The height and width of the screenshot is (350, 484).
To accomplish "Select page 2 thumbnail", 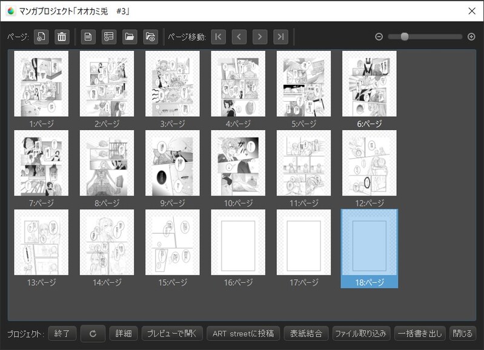I will (x=107, y=84).
